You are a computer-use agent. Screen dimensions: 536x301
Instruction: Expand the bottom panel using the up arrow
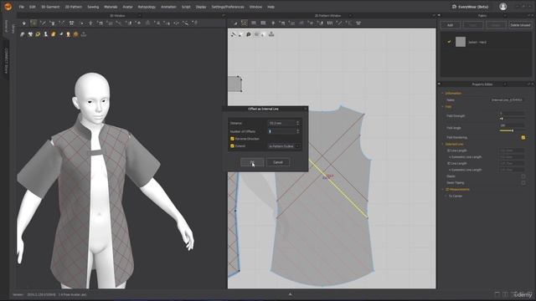pos(290,294)
